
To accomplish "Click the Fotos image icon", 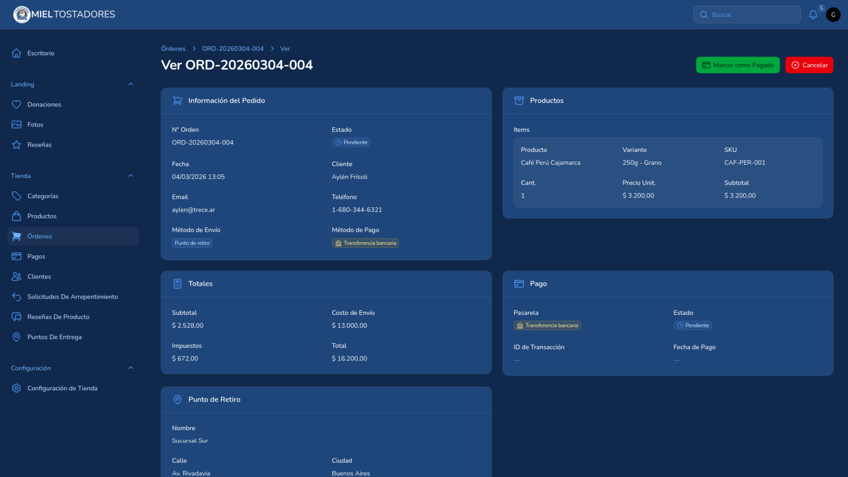I will click(x=16, y=125).
